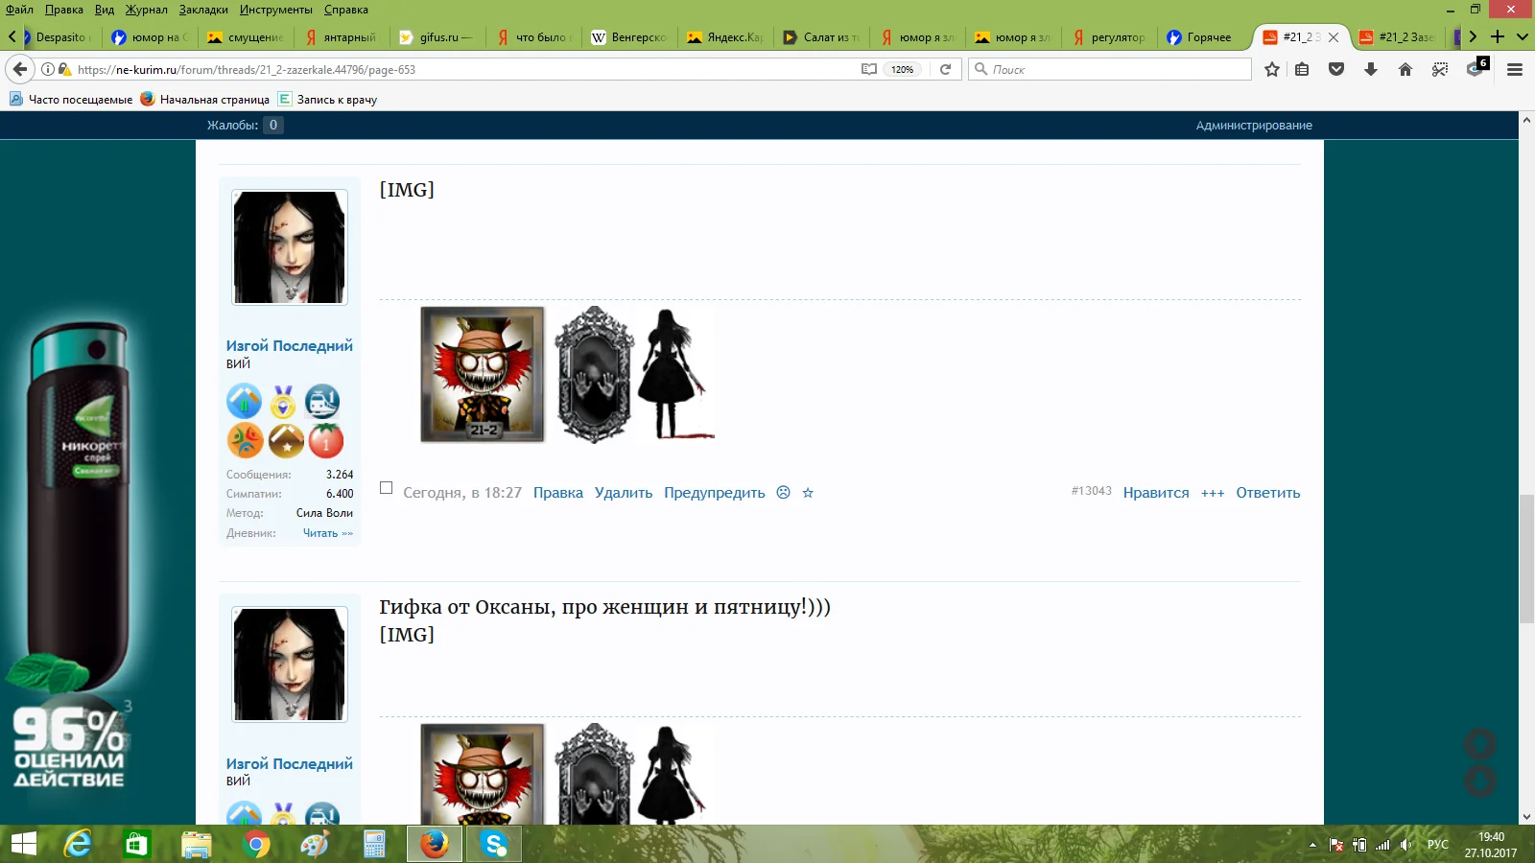Reload the page with the refresh icon
Screen dimensions: 1535x863
point(945,69)
